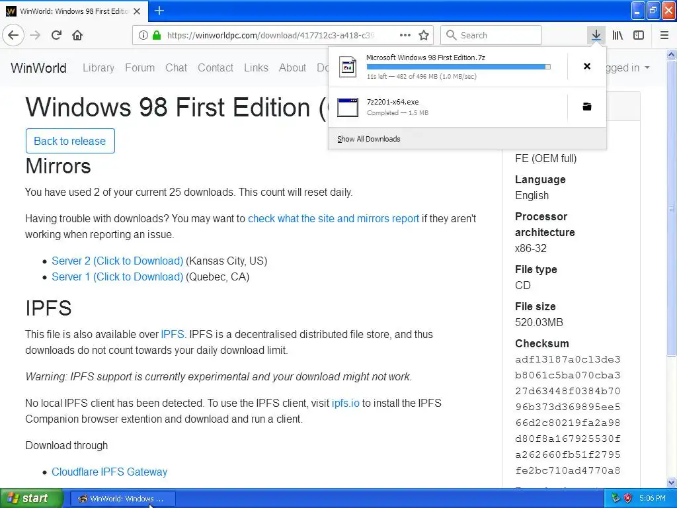This screenshot has width=677, height=508.
Task: Open the Windows Start menu
Action: (31, 498)
